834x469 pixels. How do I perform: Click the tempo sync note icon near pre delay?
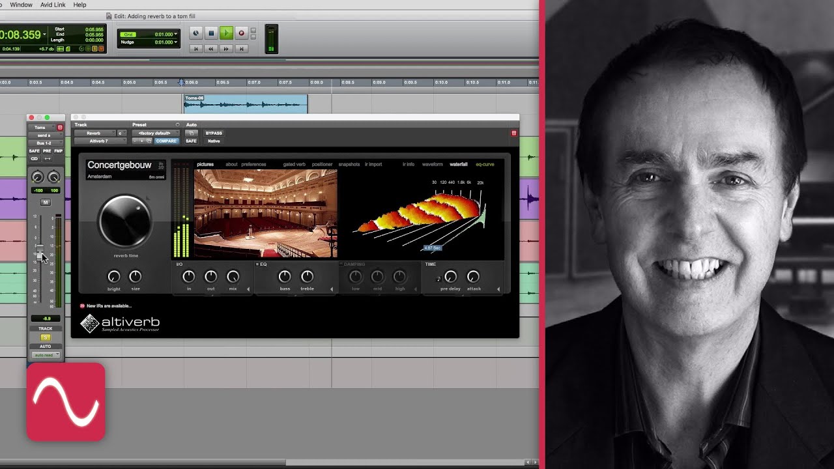[x=438, y=279]
